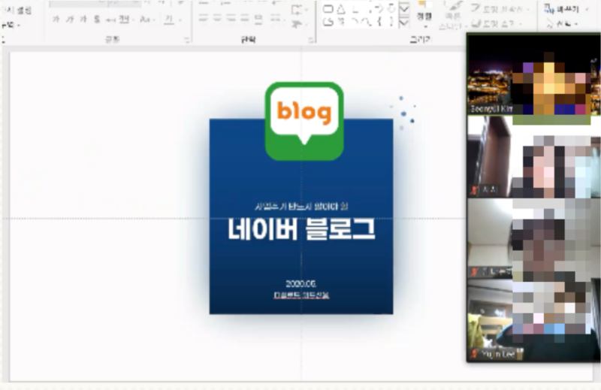Toggle italic text formatting
Viewport: 601px width, 390px height.
click(x=70, y=20)
